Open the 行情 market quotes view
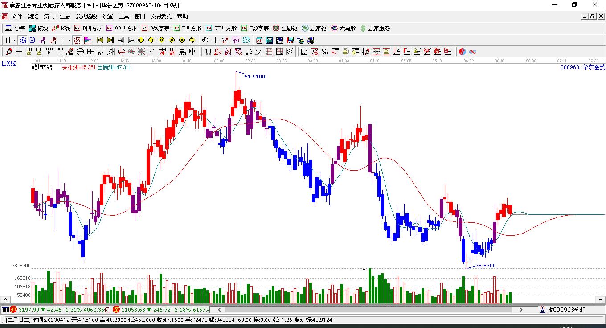This screenshot has height=328, width=606. click(15, 28)
